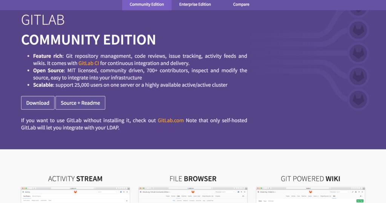Click the 'FILE BROWSER' heading
The image size is (386, 203).
point(193,179)
